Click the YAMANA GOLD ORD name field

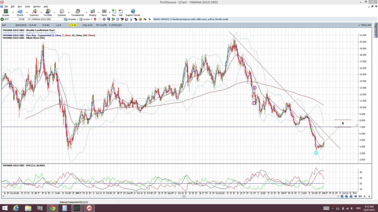point(47,19)
